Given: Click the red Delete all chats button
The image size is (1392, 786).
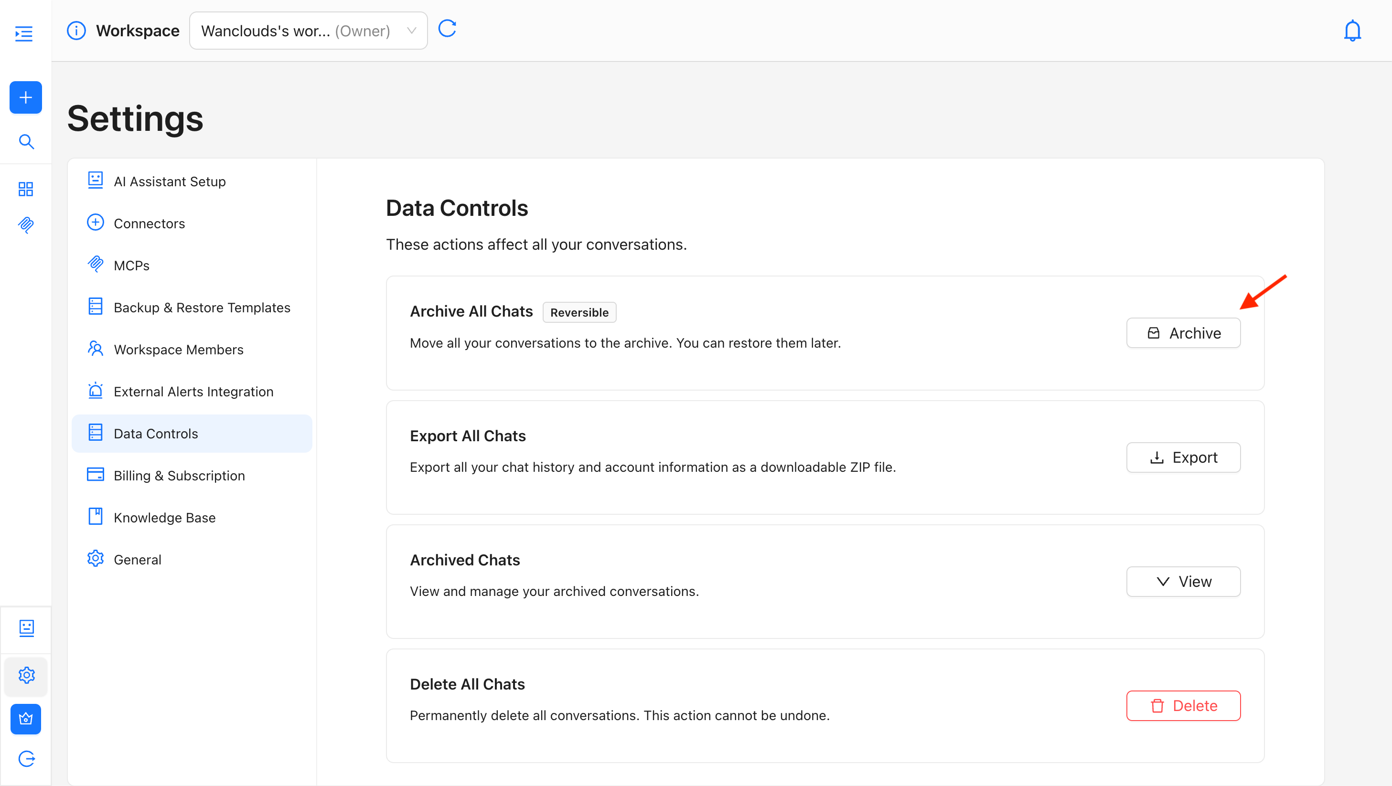Looking at the screenshot, I should [1183, 705].
